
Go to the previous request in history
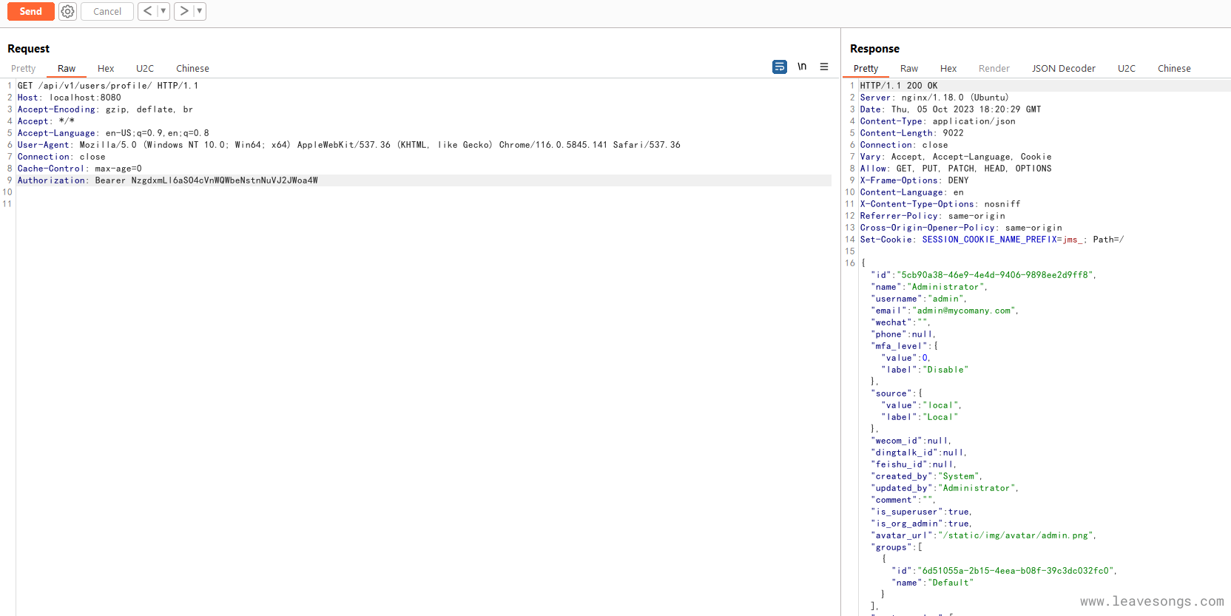(147, 11)
